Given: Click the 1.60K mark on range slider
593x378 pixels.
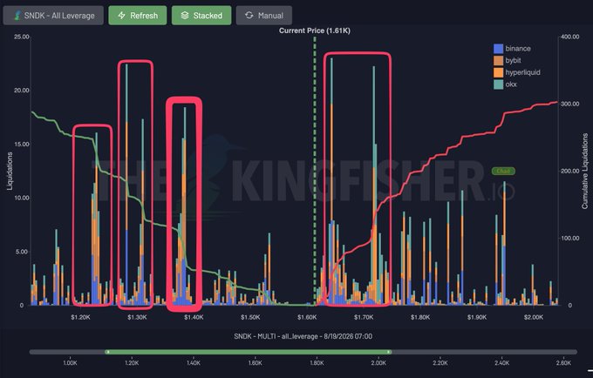Looking at the screenshot, I should click(x=255, y=363).
